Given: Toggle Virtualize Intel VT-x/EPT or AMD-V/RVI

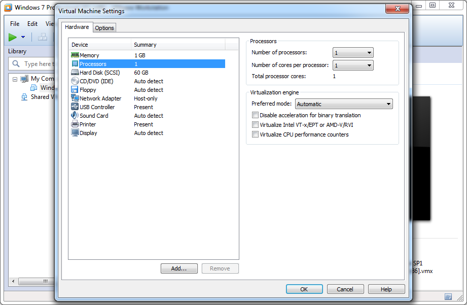Looking at the screenshot, I should coord(255,125).
